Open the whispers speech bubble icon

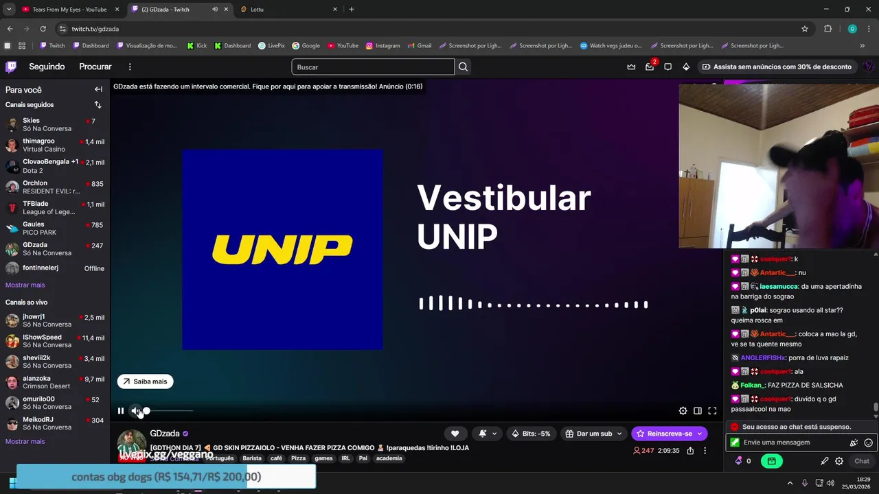pyautogui.click(x=667, y=67)
